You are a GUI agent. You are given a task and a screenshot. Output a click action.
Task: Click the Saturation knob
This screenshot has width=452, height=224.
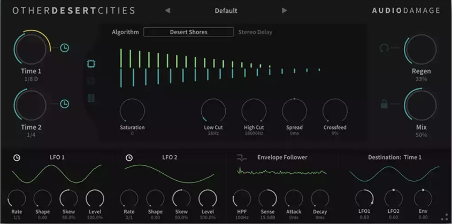(132, 111)
